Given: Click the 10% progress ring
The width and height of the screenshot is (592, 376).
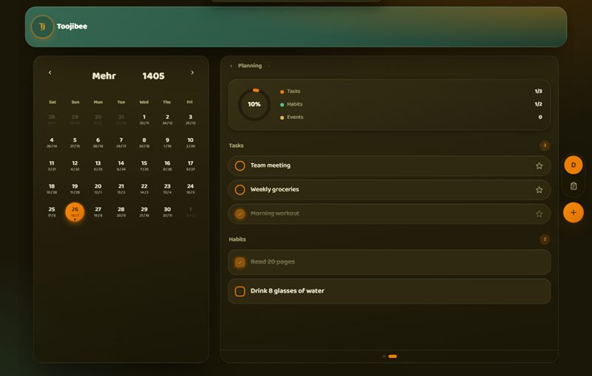Looking at the screenshot, I should [254, 104].
